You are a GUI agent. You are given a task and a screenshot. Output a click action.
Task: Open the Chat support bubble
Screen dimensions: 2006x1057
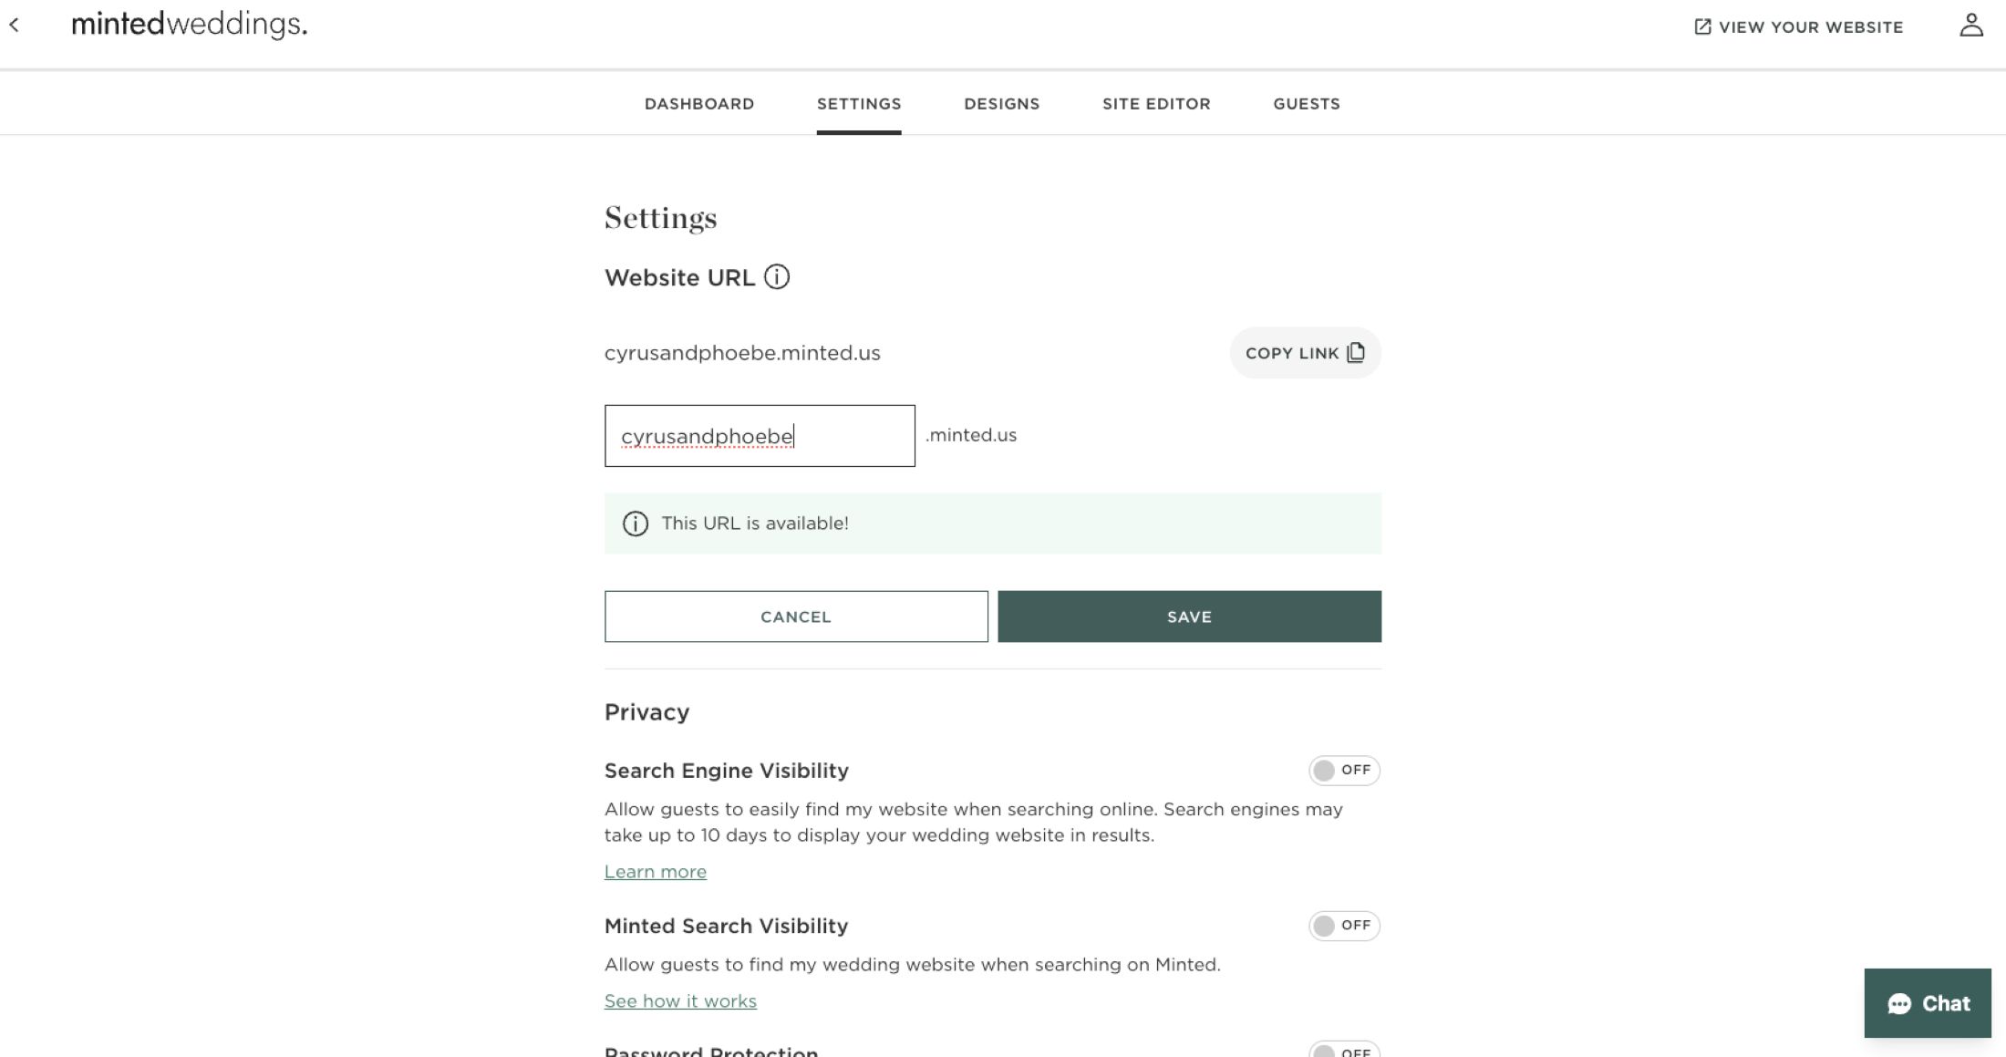[1927, 1003]
